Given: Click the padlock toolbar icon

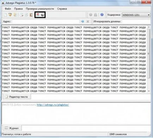Looking at the screenshot, I should 96,15.
